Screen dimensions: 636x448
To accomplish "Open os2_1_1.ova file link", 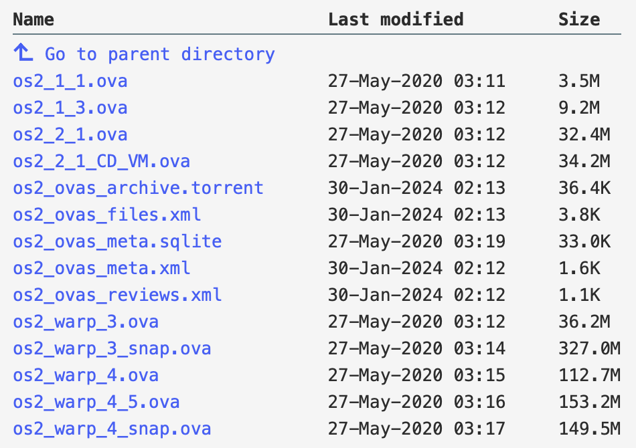I will click(70, 82).
